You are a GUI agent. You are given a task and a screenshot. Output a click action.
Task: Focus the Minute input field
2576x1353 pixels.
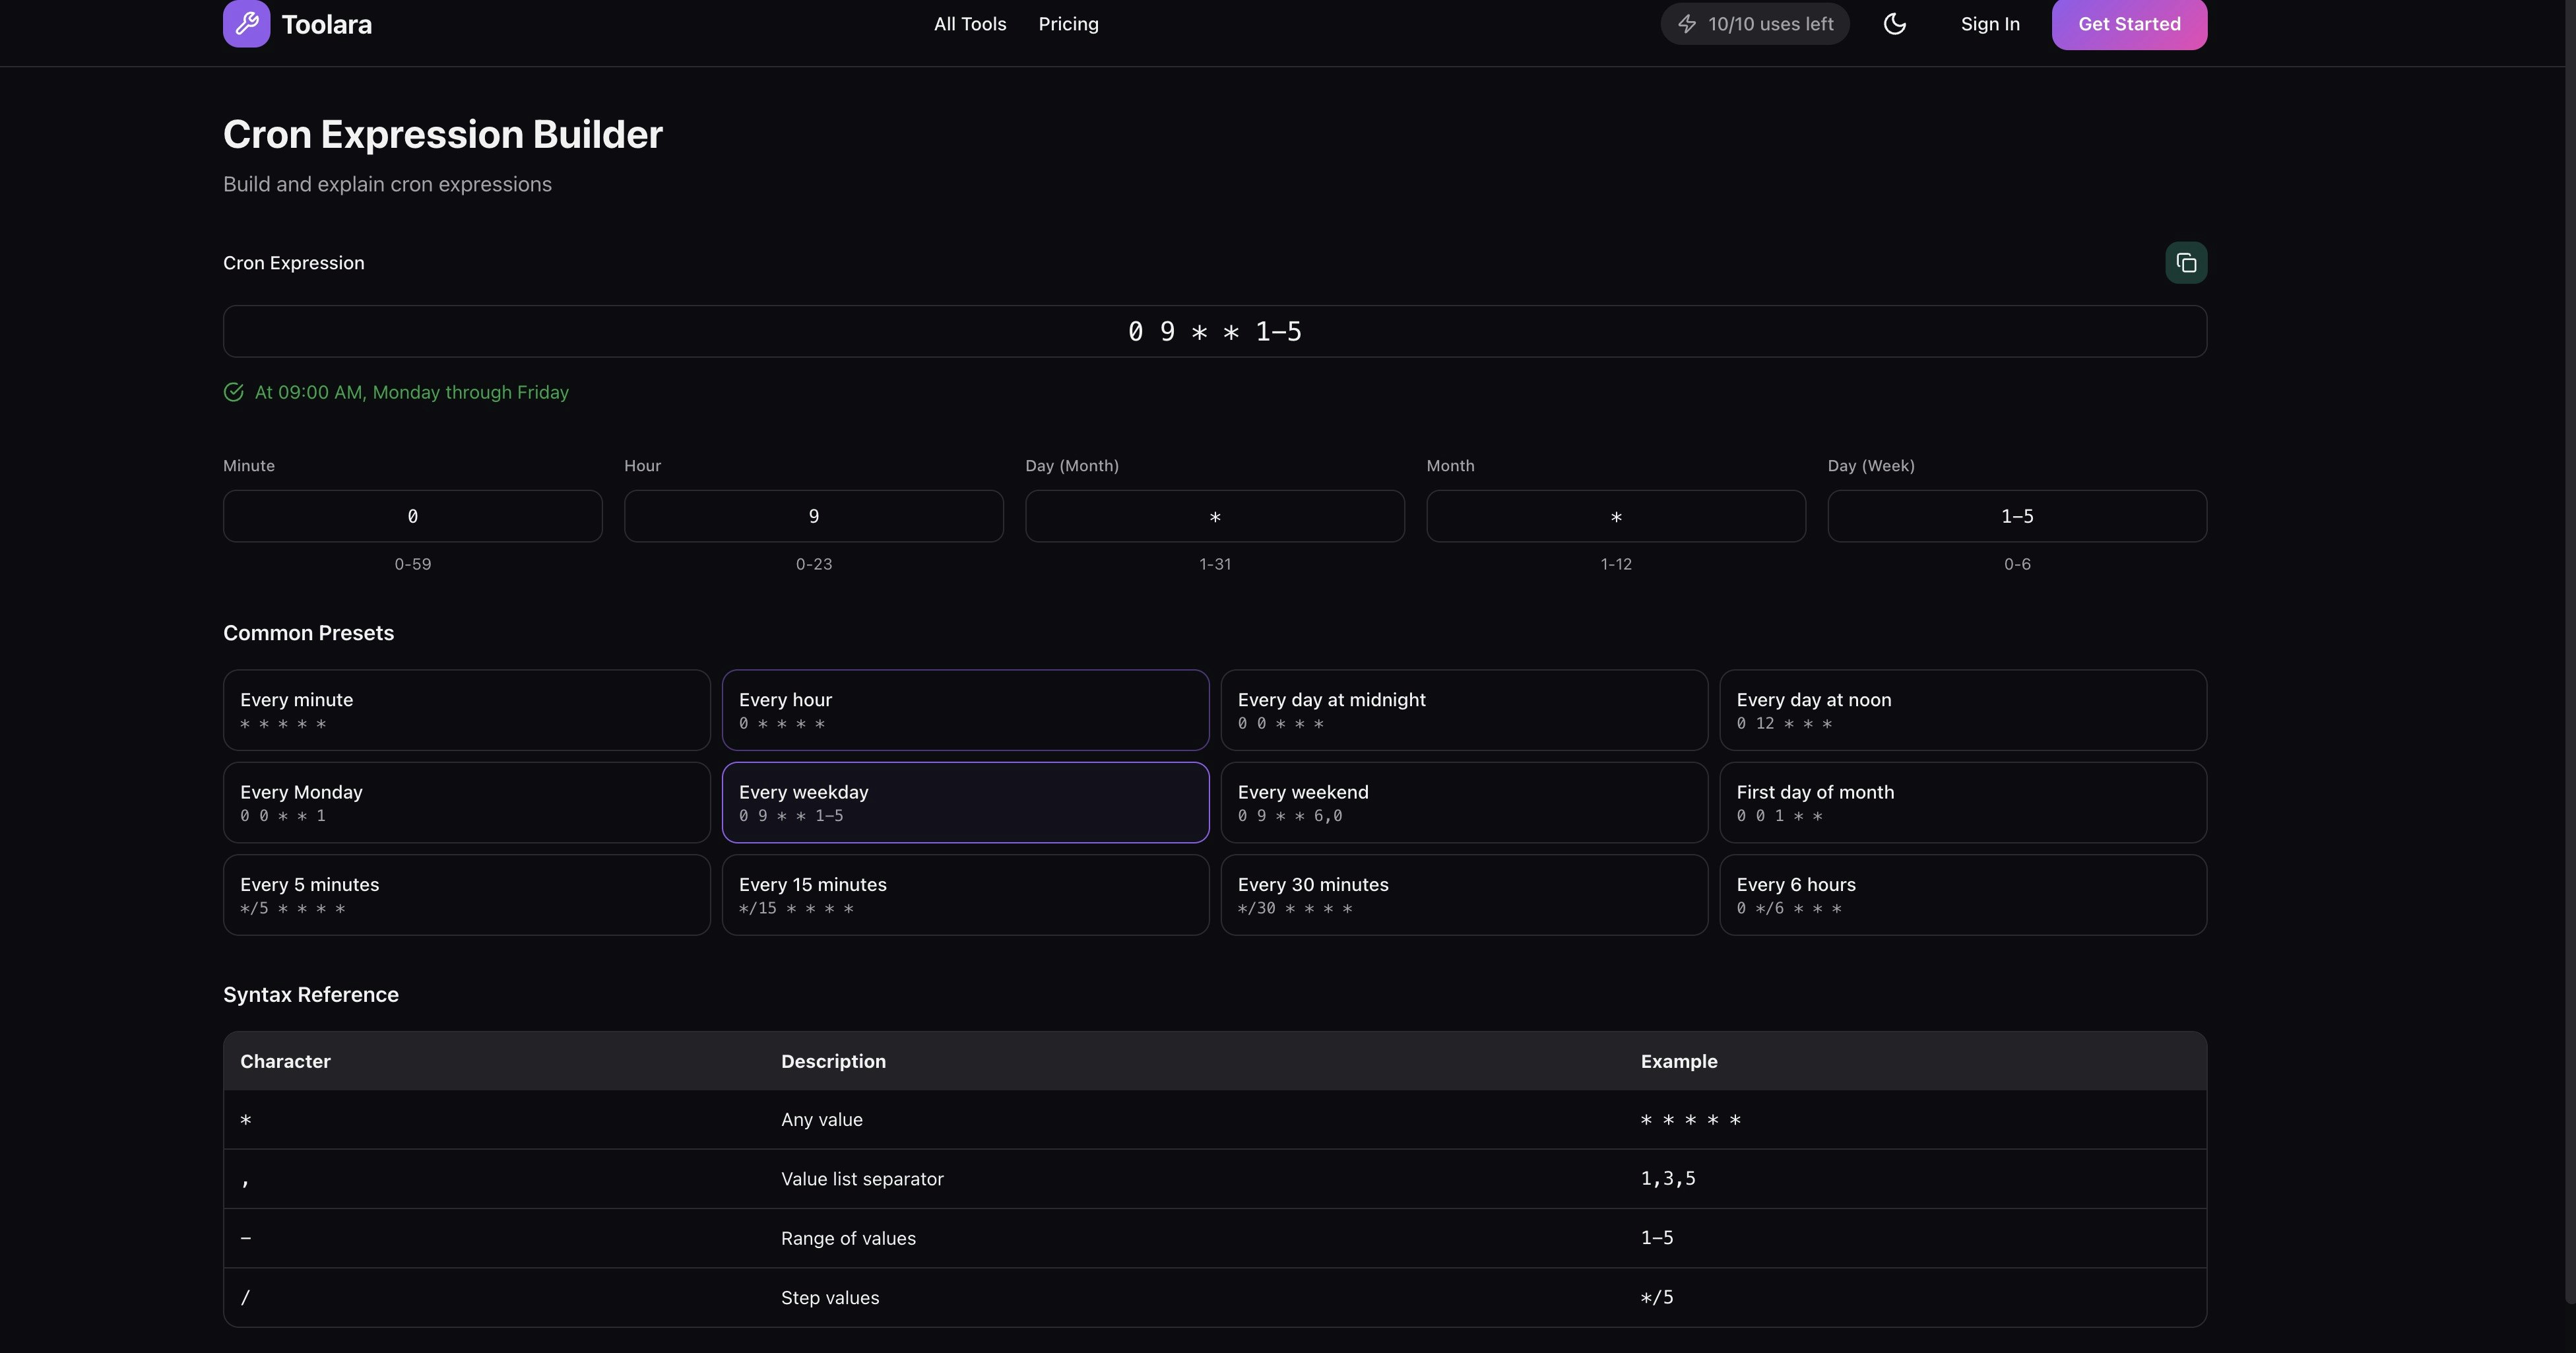[412, 516]
